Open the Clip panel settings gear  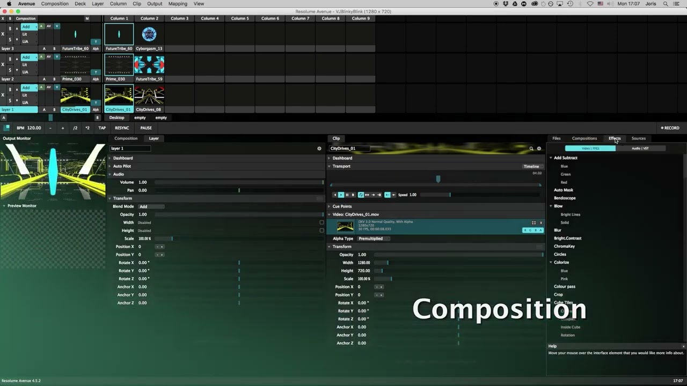click(539, 149)
